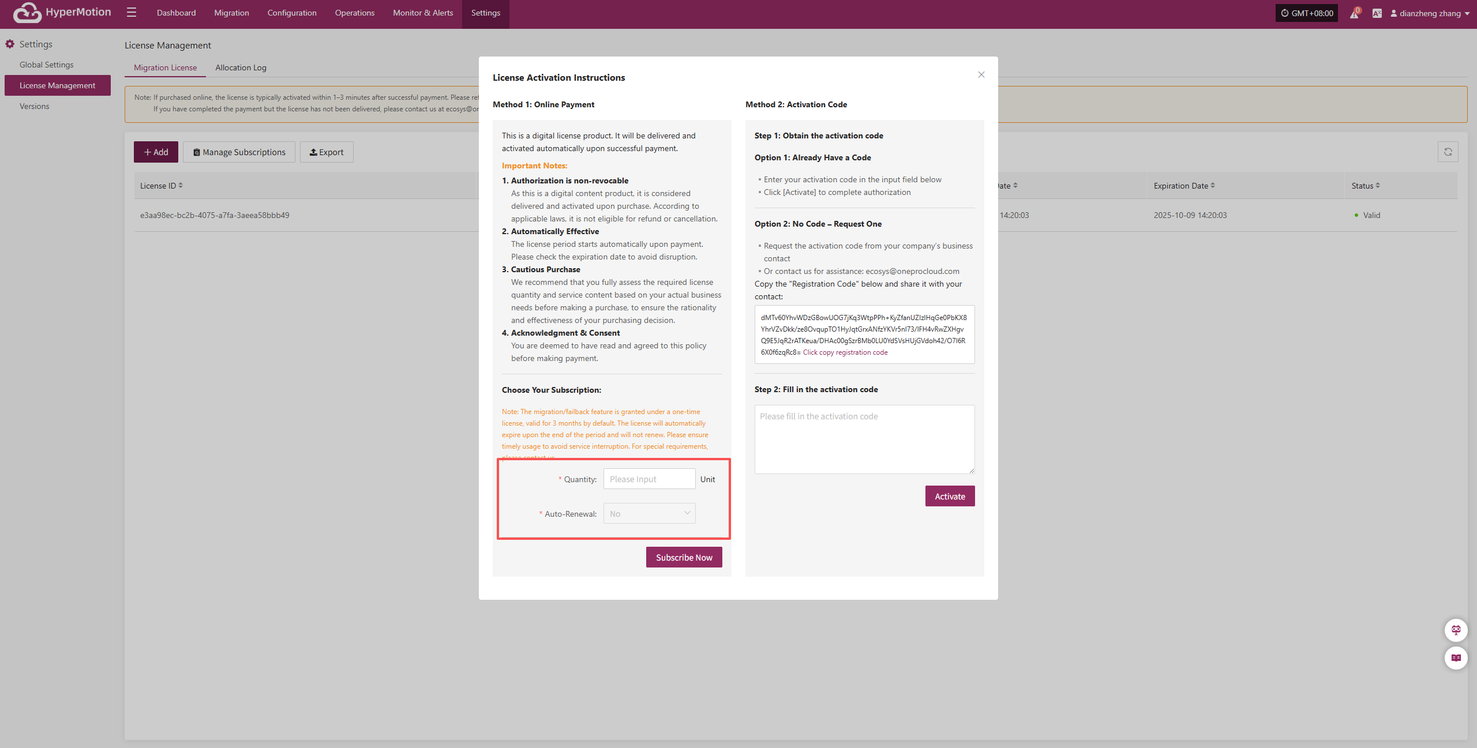
Task: Open the alerts bell icon
Action: (1354, 13)
